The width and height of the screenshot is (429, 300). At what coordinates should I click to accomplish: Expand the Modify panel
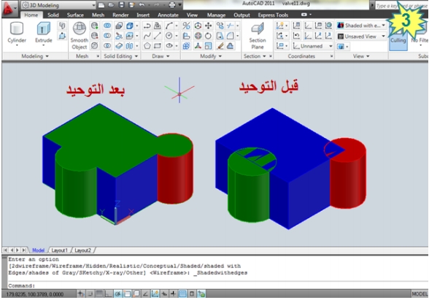211,56
